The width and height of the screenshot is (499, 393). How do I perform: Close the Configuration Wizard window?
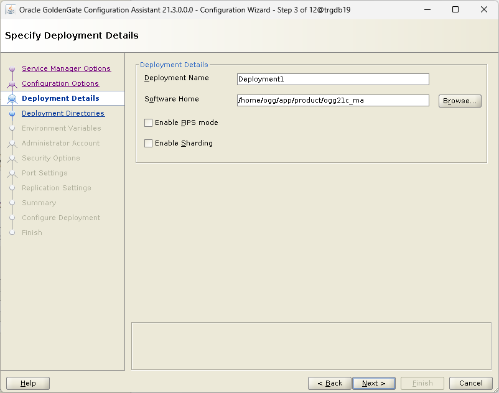point(483,9)
